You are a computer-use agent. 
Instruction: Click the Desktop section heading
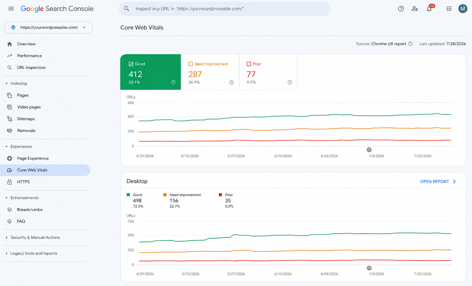pyautogui.click(x=137, y=181)
